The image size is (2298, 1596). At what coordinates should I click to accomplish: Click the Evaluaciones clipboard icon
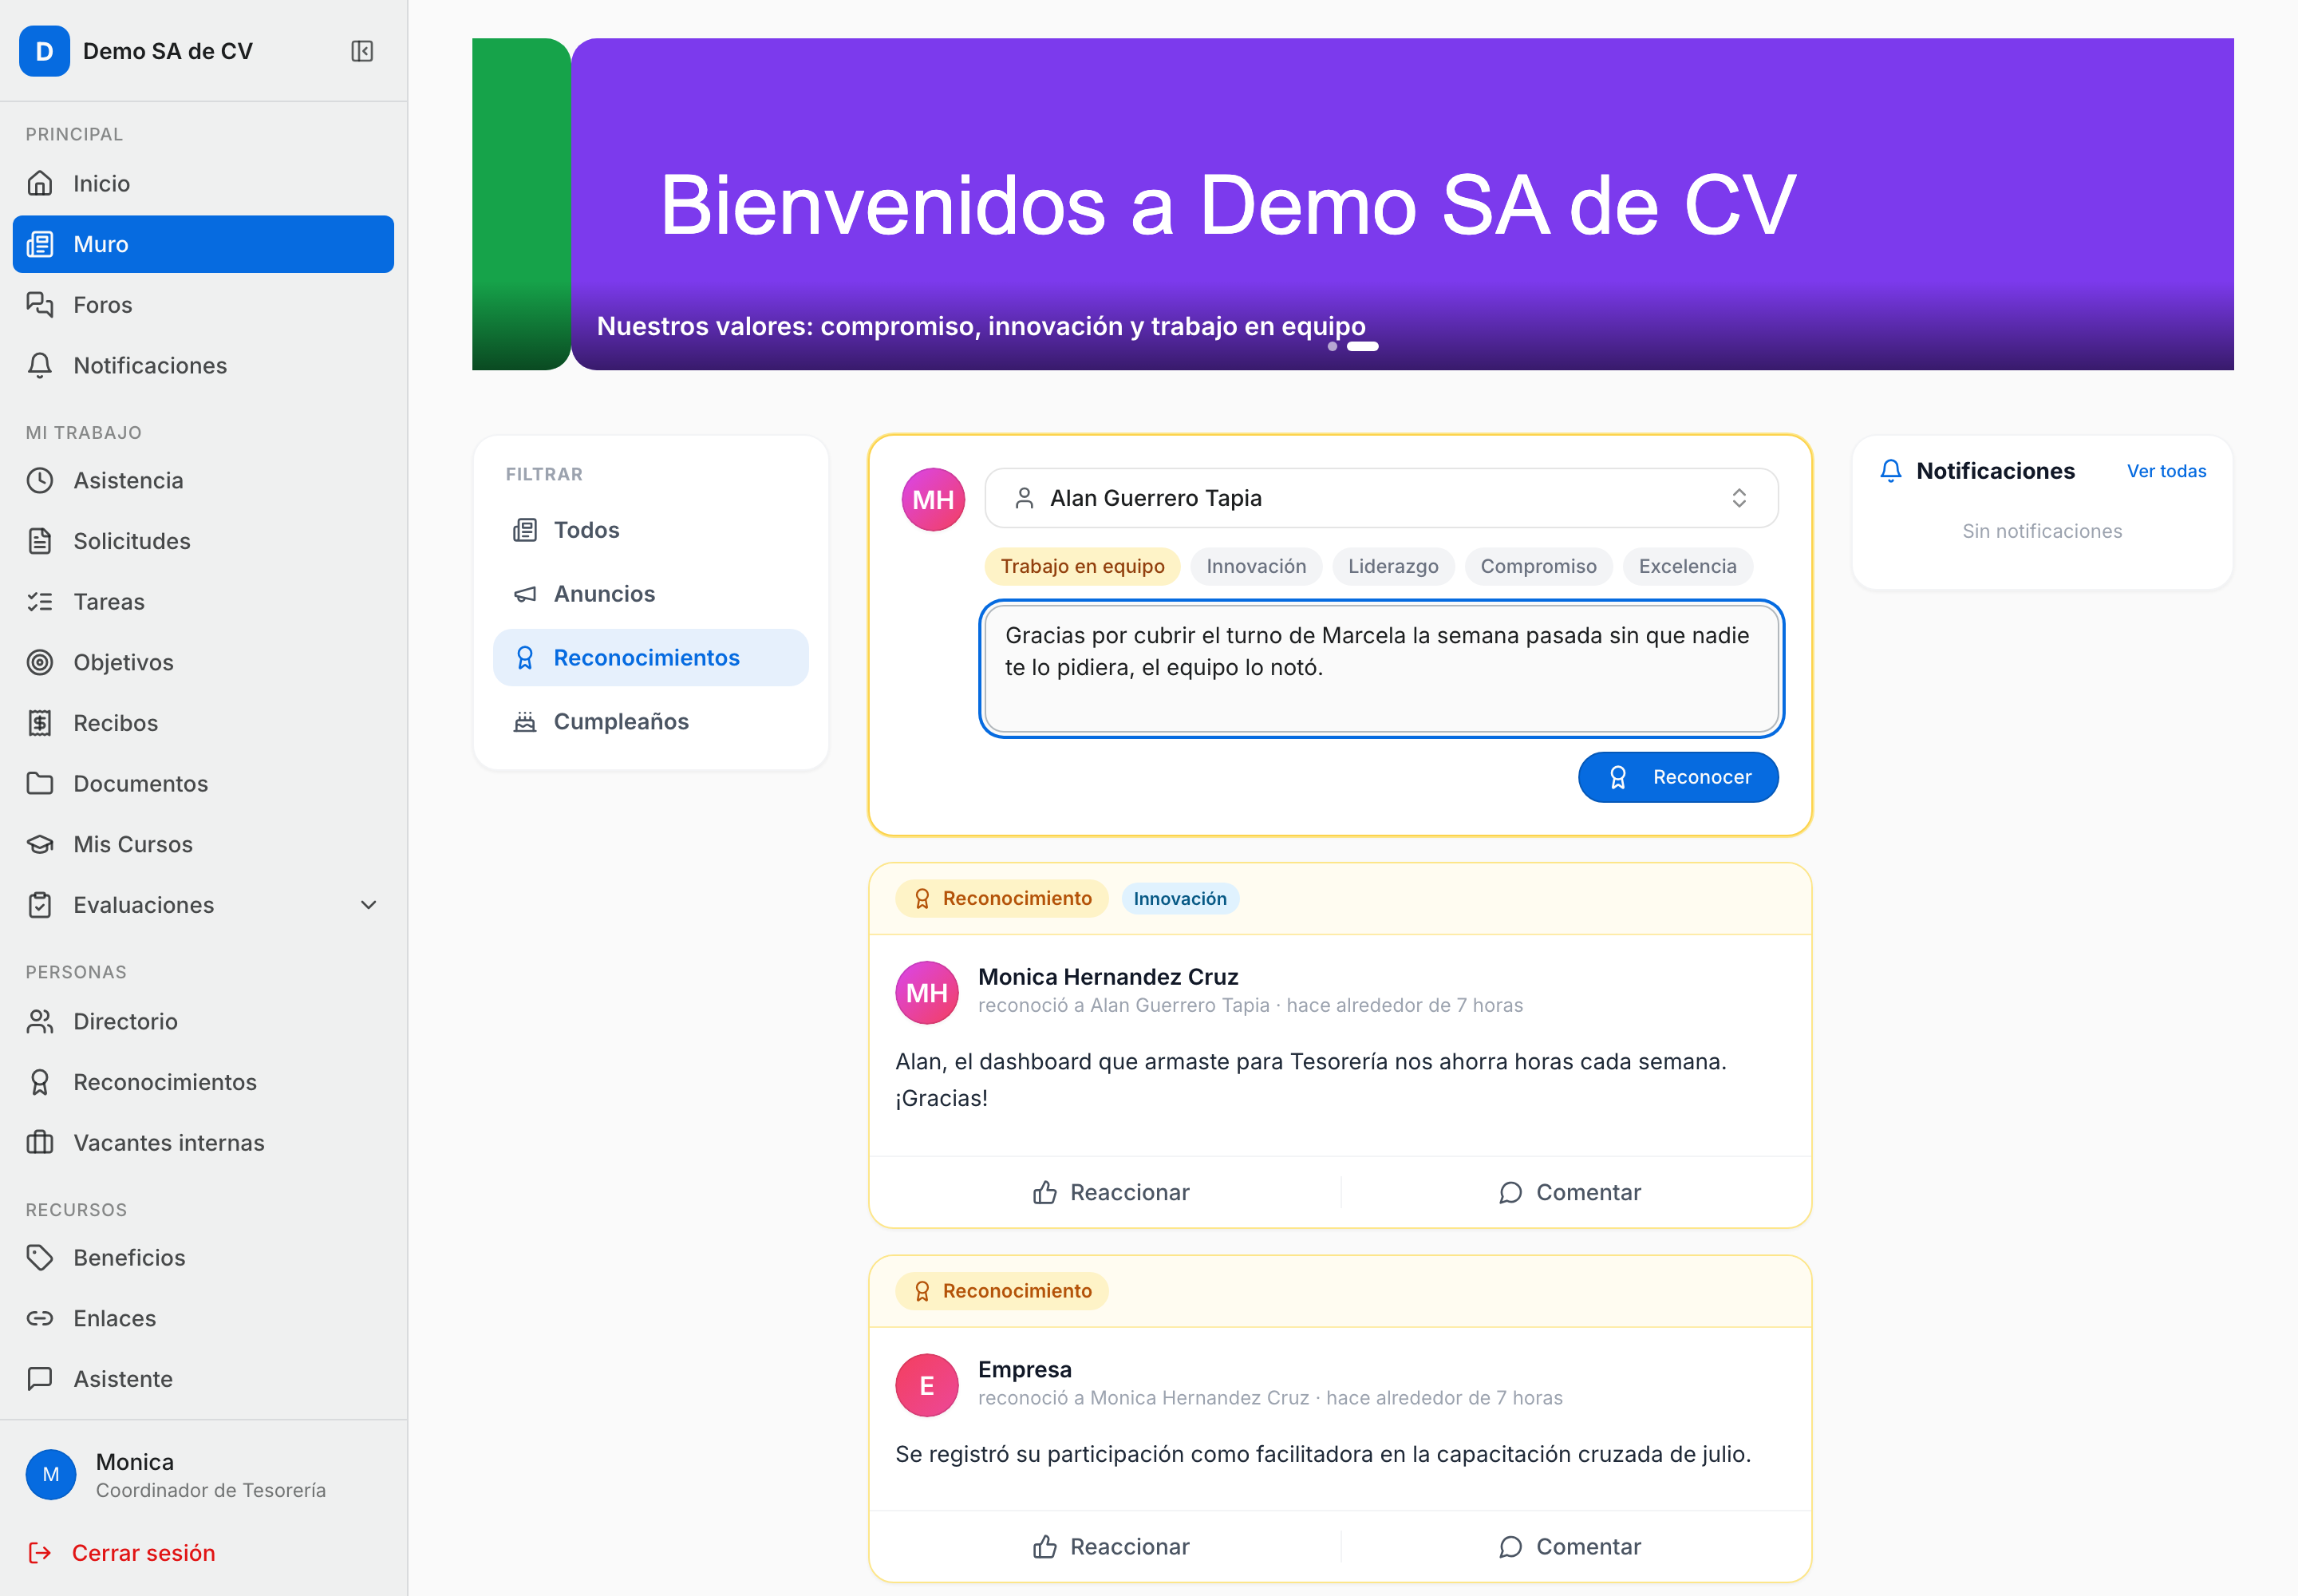pyautogui.click(x=40, y=905)
